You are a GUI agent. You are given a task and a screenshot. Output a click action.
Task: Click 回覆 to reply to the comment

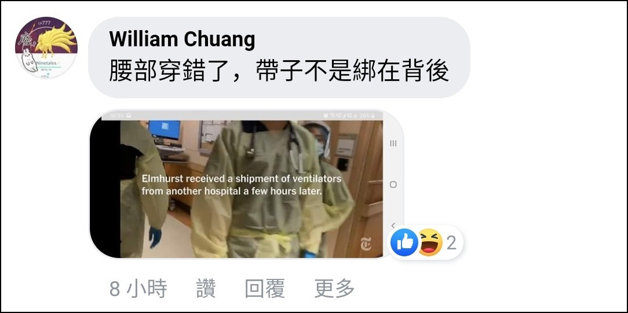click(x=265, y=288)
